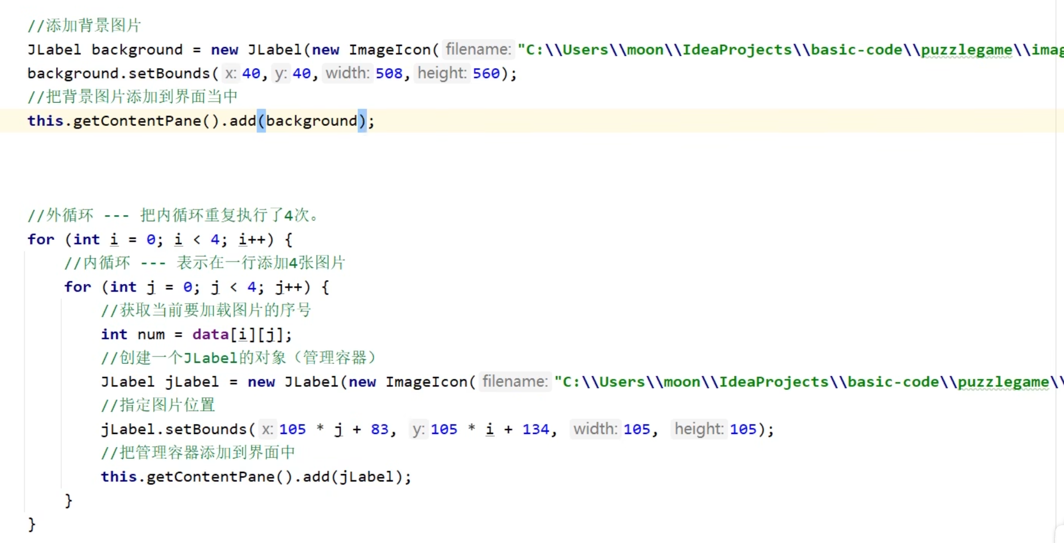Click the i++ increment expression
Viewport: 1064px width, 543px height.
251,239
